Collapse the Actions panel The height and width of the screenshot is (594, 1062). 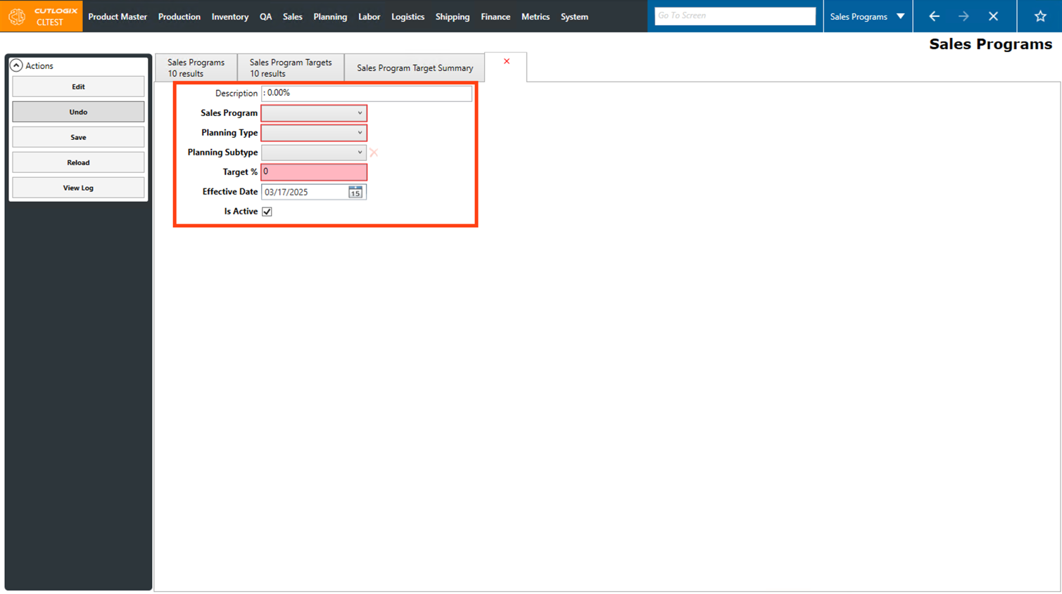point(16,65)
